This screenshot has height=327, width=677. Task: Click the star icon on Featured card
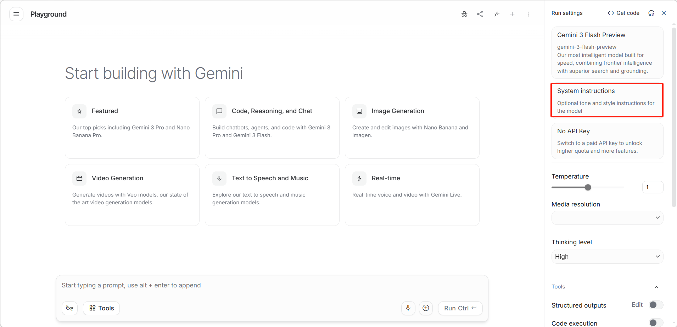point(79,111)
